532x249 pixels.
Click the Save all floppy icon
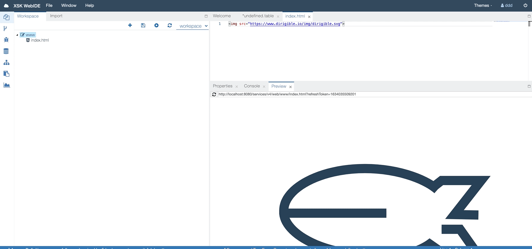pyautogui.click(x=143, y=25)
